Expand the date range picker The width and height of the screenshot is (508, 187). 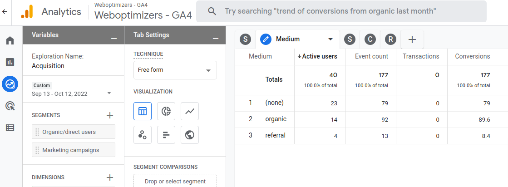109,93
